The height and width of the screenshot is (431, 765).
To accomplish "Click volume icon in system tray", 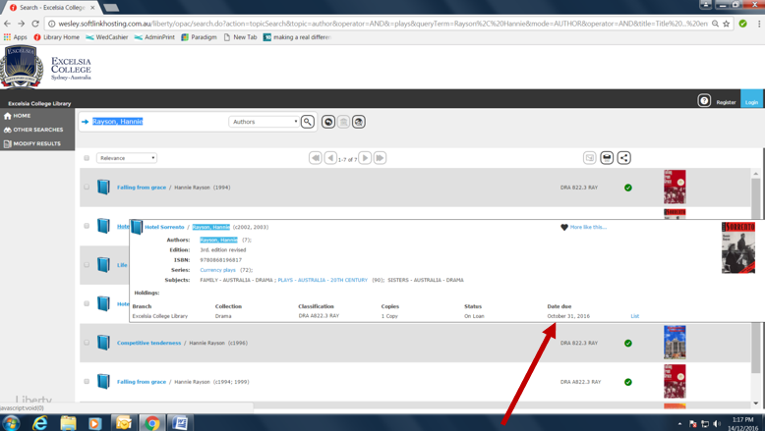I will 716,424.
